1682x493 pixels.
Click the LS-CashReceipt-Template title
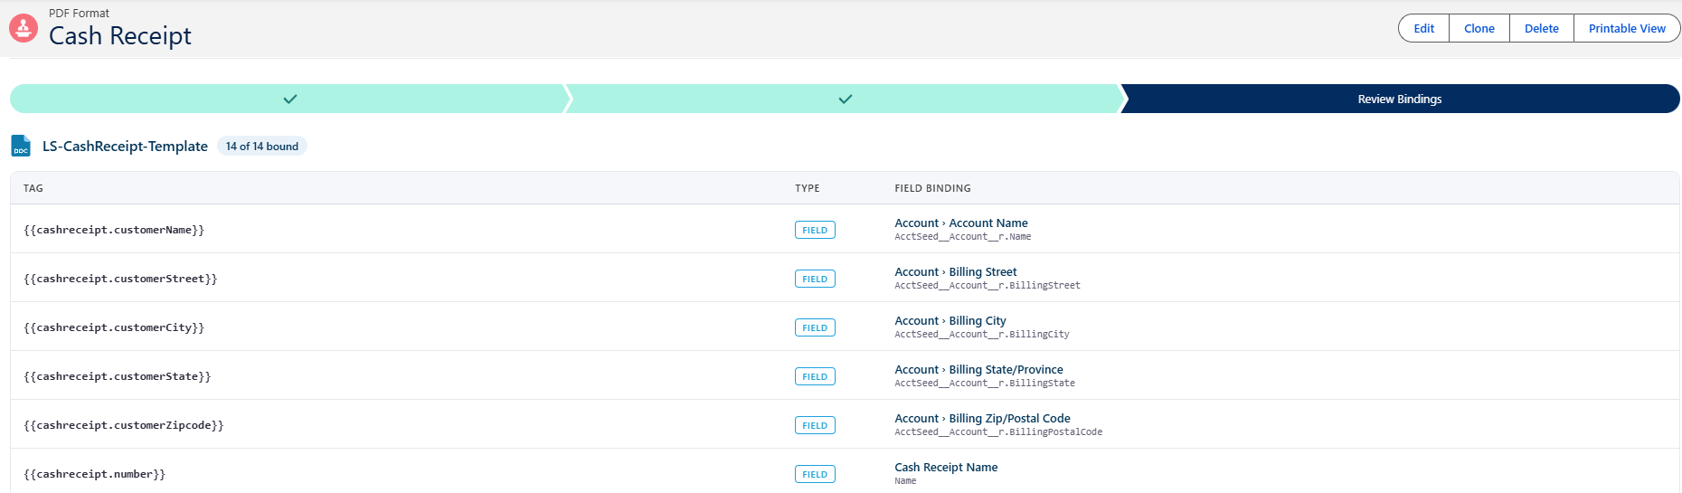(x=125, y=146)
